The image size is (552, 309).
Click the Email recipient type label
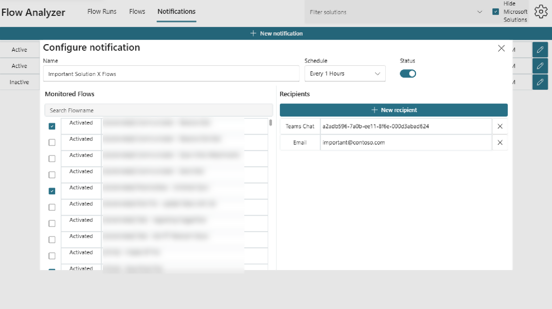click(x=300, y=142)
